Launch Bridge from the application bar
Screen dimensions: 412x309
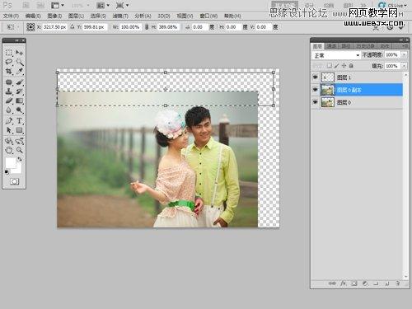(x=26, y=5)
